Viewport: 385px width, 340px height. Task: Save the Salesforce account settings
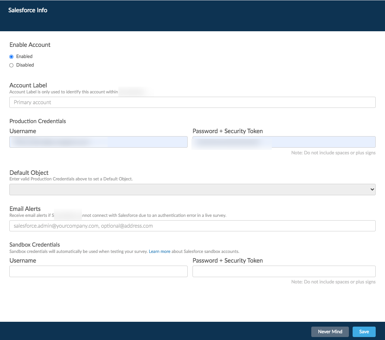[x=364, y=332]
